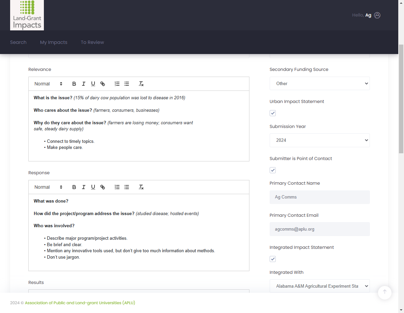Viewport: 404px width, 313px height.
Task: Click the Primary Contact Name field
Action: tap(320, 197)
